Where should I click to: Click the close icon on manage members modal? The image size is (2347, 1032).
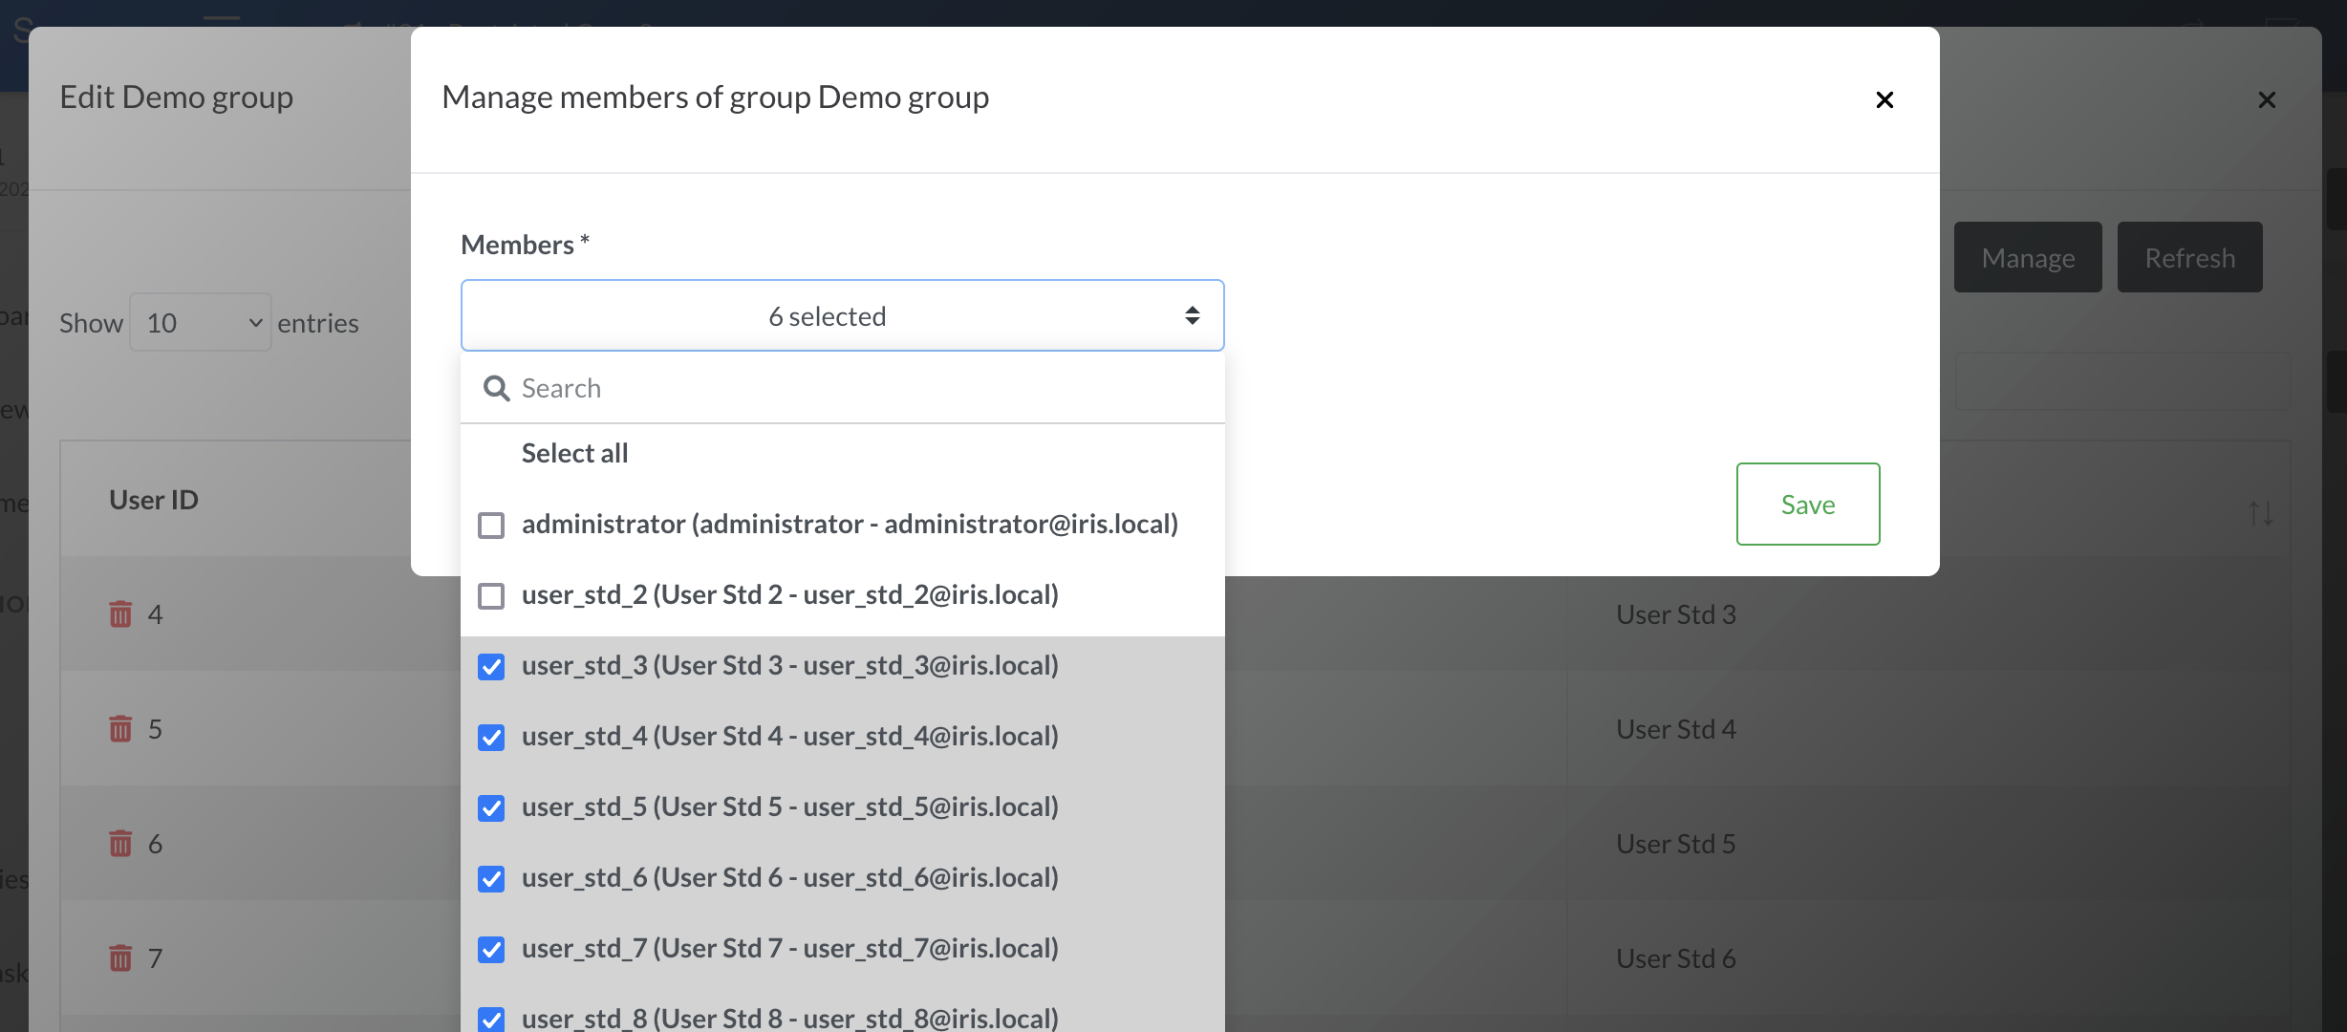pyautogui.click(x=1884, y=97)
